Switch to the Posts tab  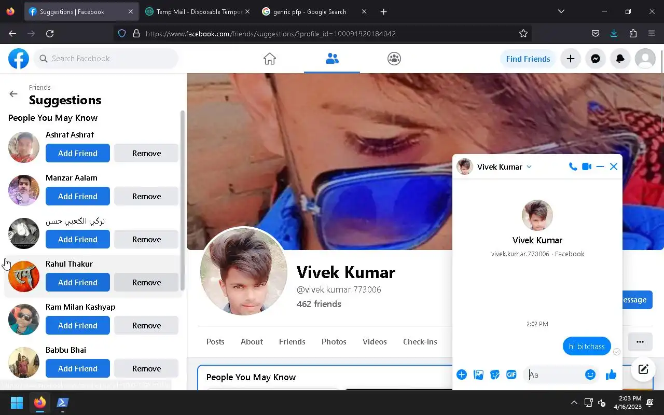click(215, 341)
